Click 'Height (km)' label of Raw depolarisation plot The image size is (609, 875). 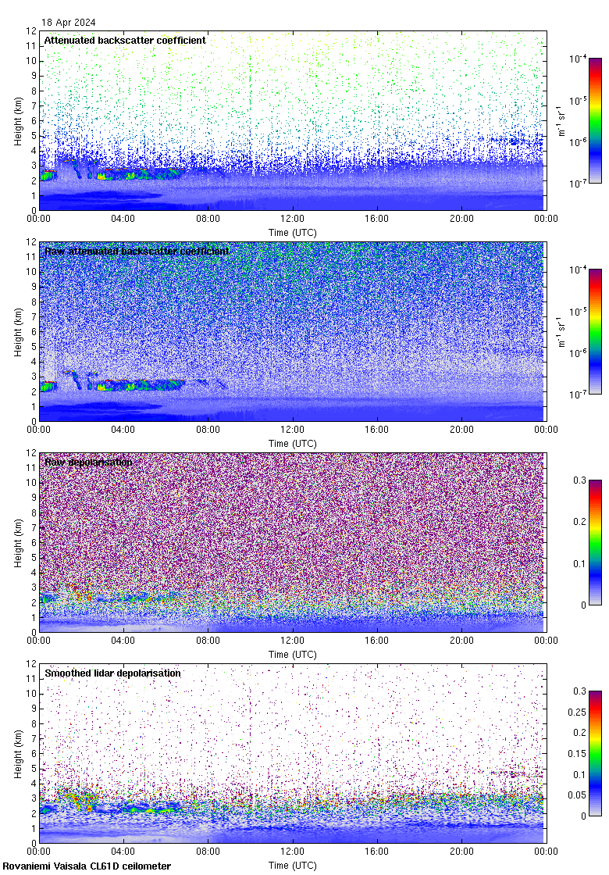tap(18, 543)
